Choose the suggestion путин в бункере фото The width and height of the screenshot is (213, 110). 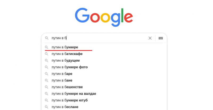click(x=104, y=67)
